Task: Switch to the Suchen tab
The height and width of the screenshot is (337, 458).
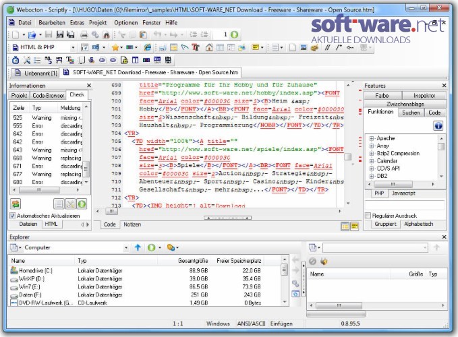Action: coord(411,113)
